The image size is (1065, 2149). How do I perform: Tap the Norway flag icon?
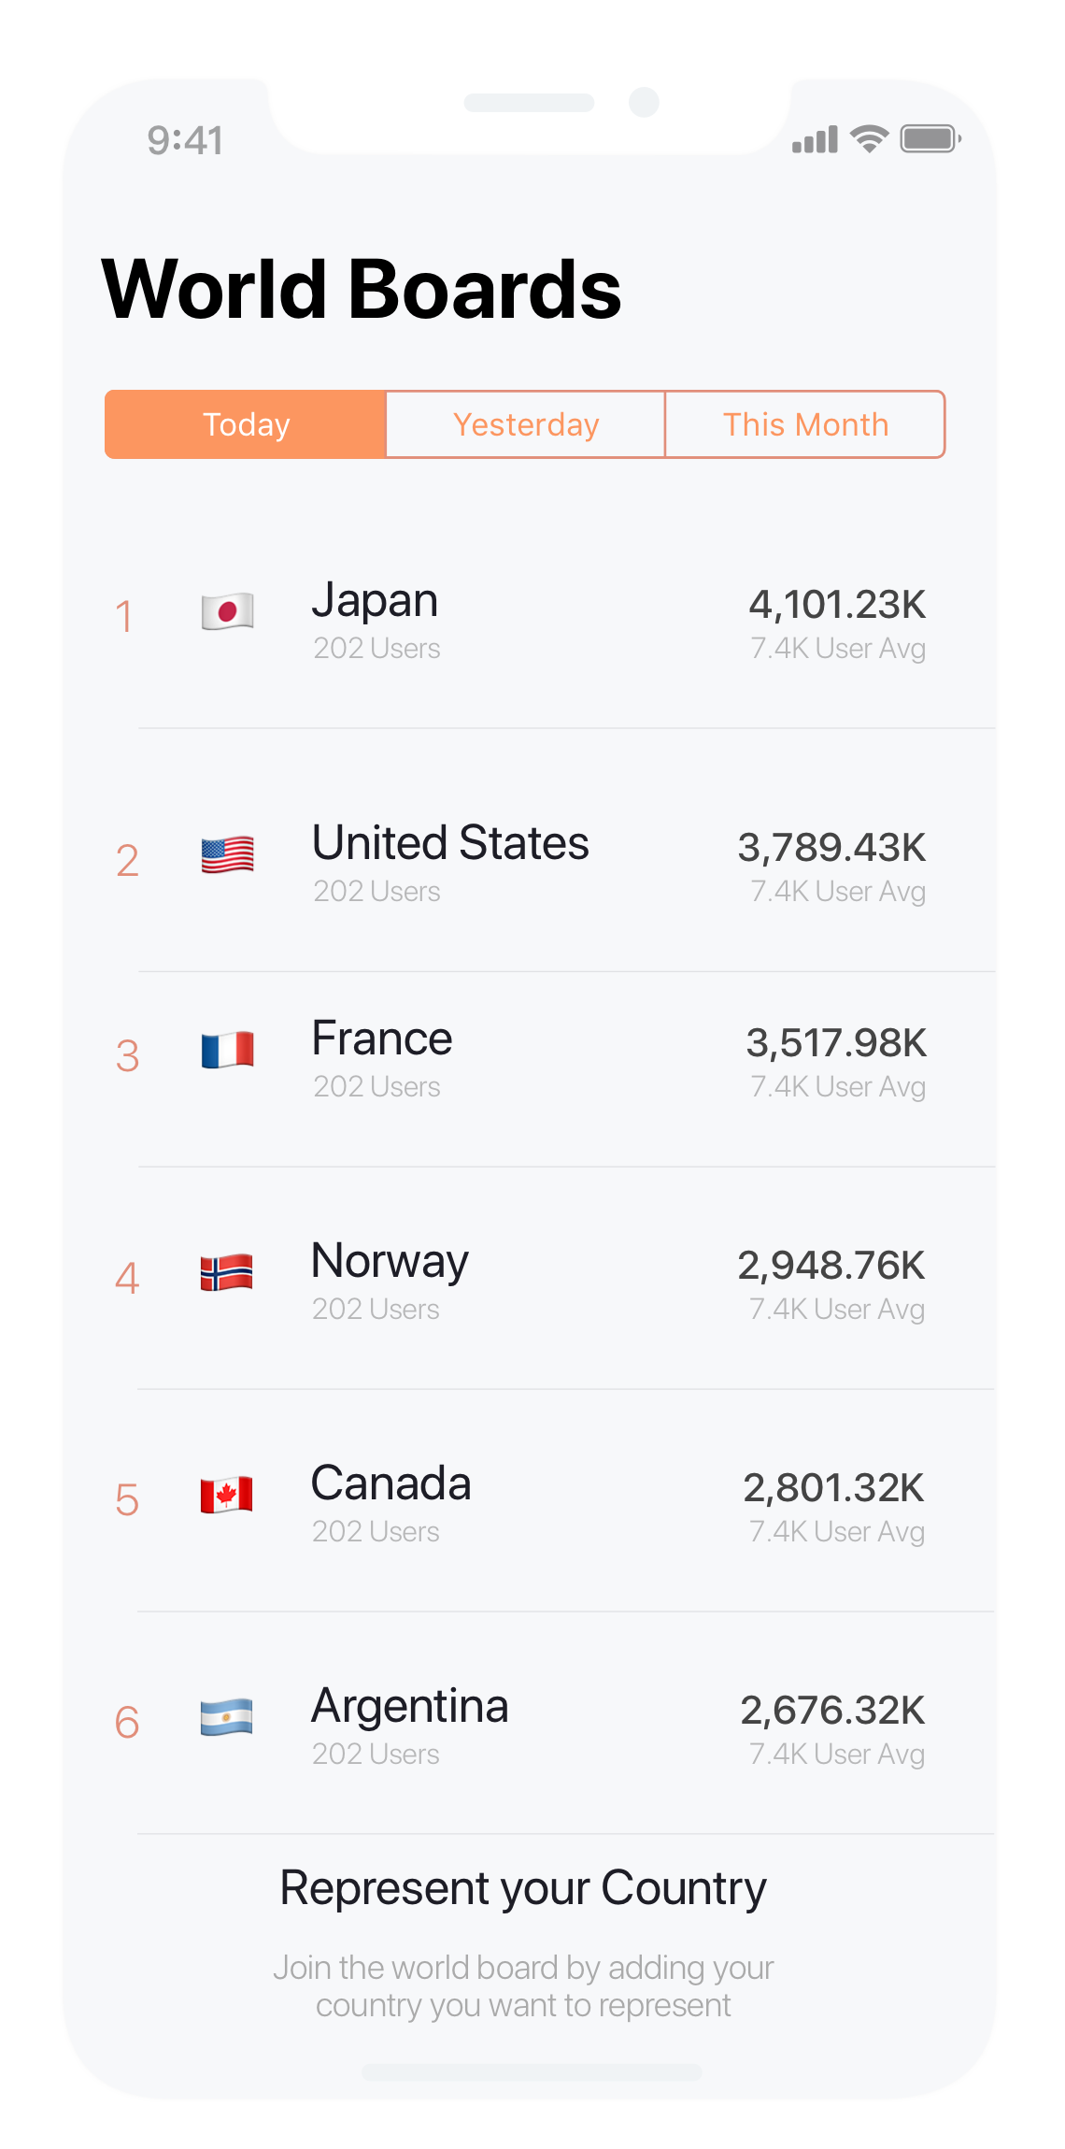point(227,1272)
